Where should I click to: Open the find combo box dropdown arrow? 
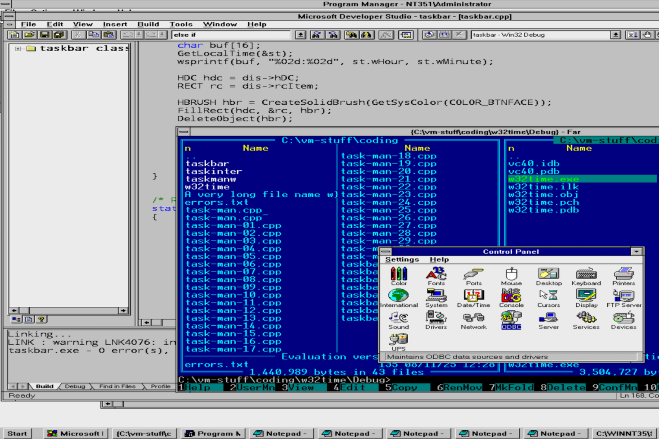click(300, 35)
